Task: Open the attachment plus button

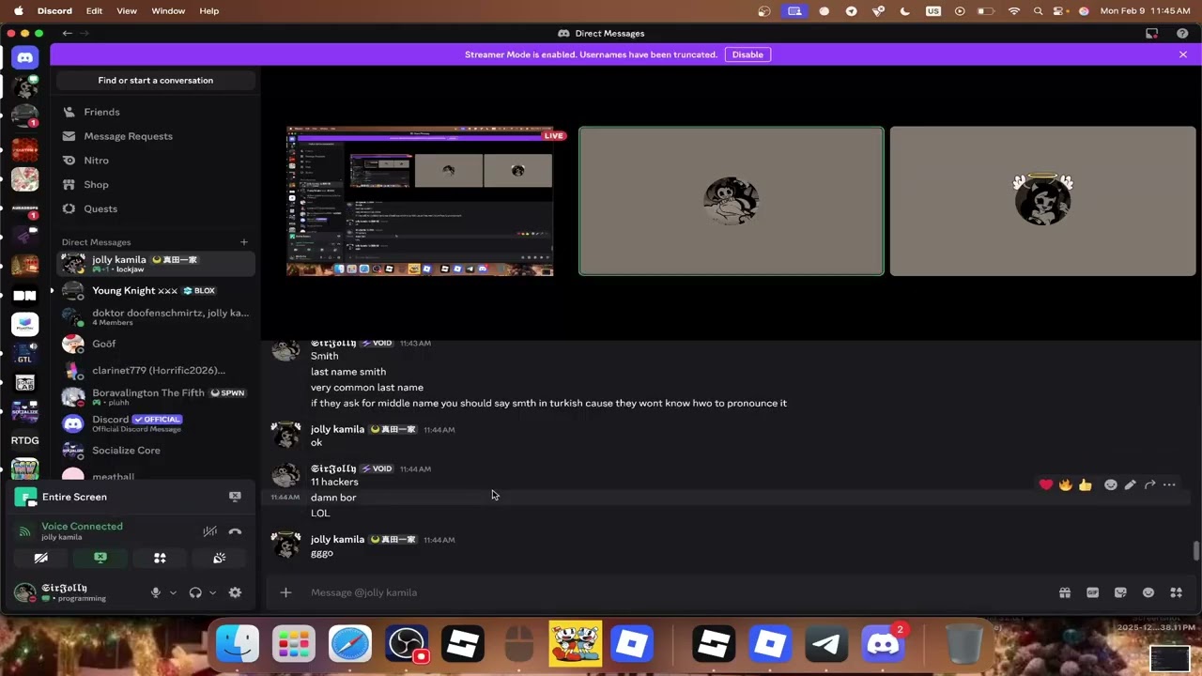Action: (x=285, y=592)
